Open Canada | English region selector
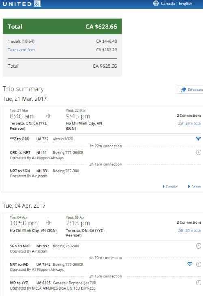 176,4
